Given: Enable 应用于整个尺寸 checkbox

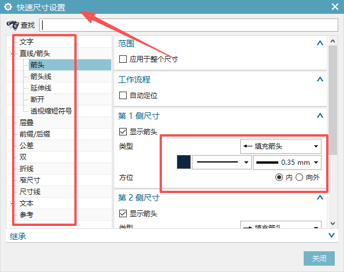Looking at the screenshot, I should click(123, 59).
